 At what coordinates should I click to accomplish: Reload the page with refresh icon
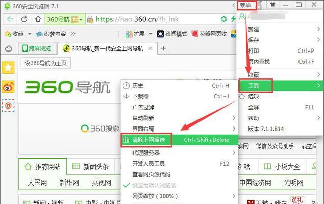pos(24,19)
